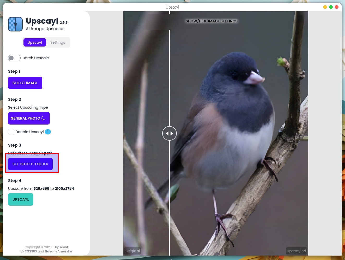The height and width of the screenshot is (260, 345).
Task: Click the Upscayl app logo icon
Action: pyautogui.click(x=15, y=24)
